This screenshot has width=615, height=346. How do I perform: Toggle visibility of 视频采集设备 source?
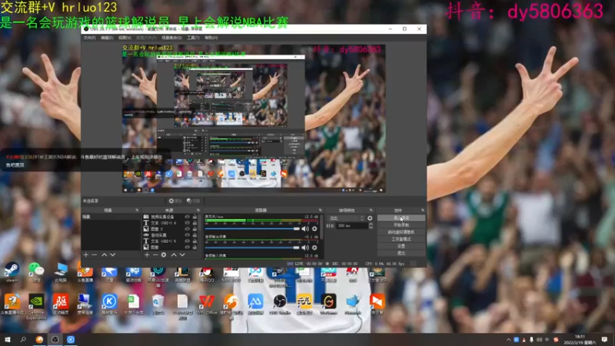(x=188, y=217)
